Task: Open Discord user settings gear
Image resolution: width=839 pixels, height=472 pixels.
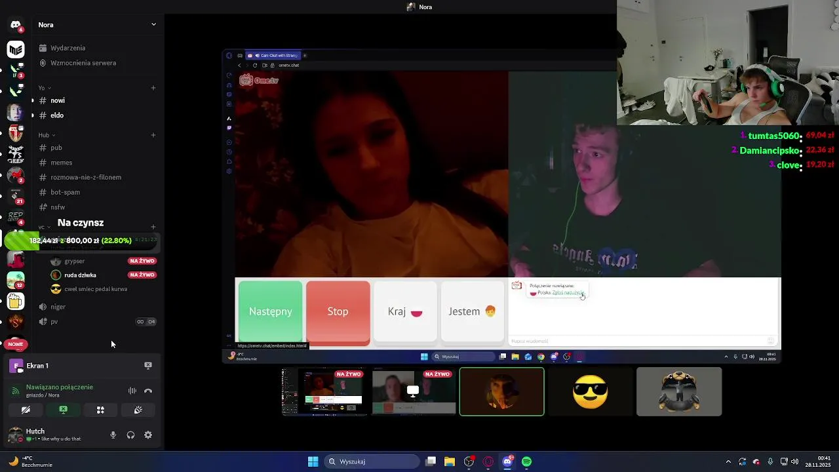Action: point(148,435)
